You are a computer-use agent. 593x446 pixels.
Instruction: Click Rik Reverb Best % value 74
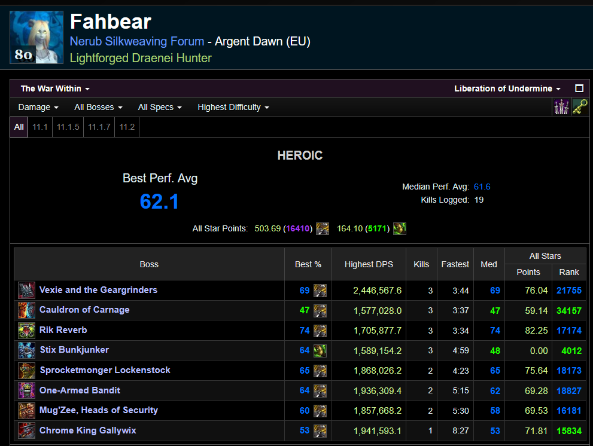point(305,331)
